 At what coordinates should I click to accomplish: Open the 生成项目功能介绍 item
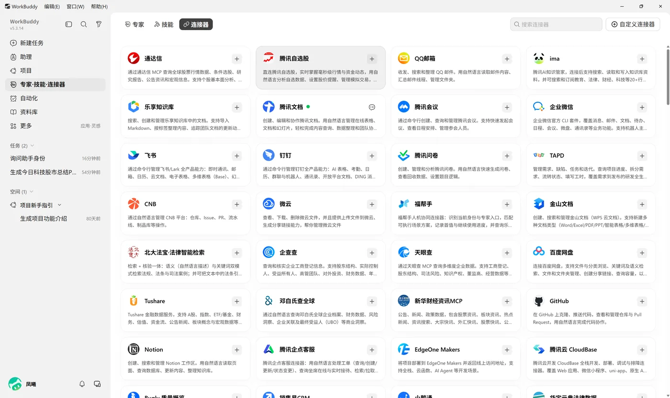pyautogui.click(x=56, y=219)
